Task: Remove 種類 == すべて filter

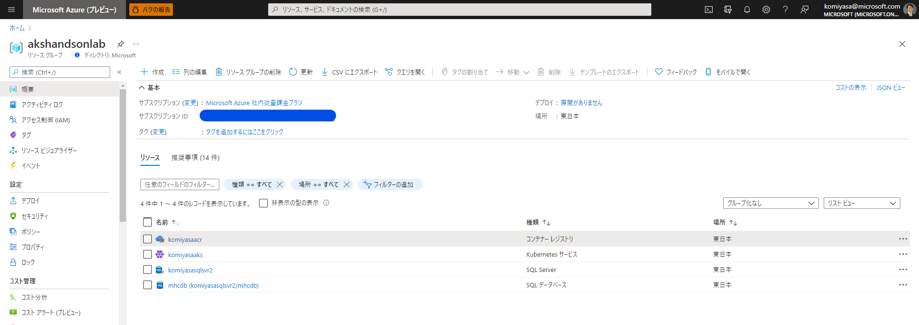Action: [x=280, y=184]
